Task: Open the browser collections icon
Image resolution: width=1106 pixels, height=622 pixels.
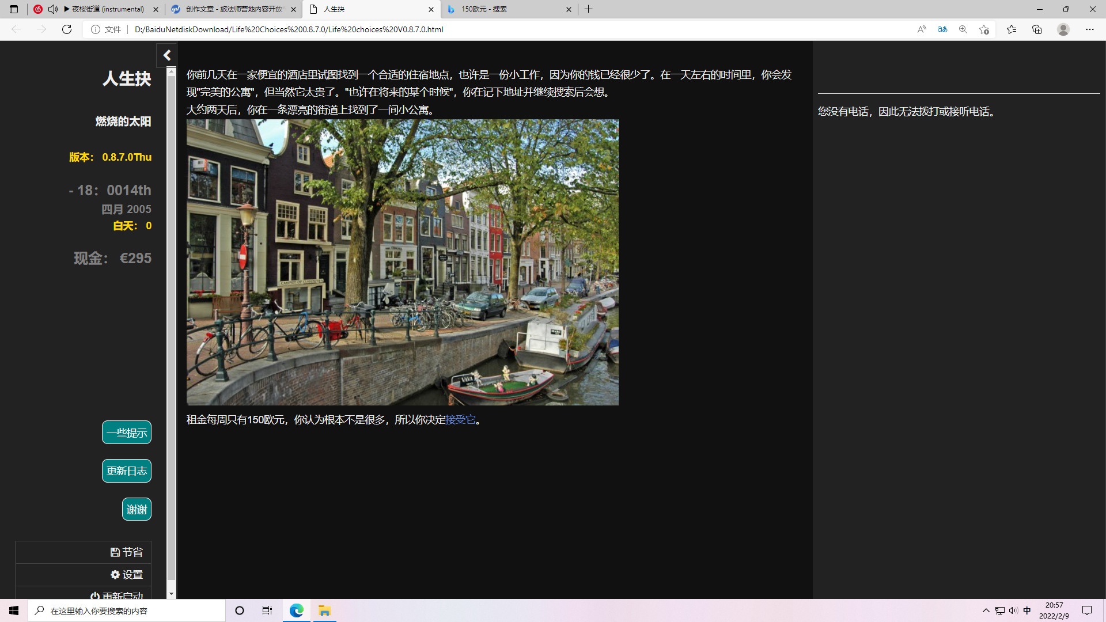Action: [1037, 29]
